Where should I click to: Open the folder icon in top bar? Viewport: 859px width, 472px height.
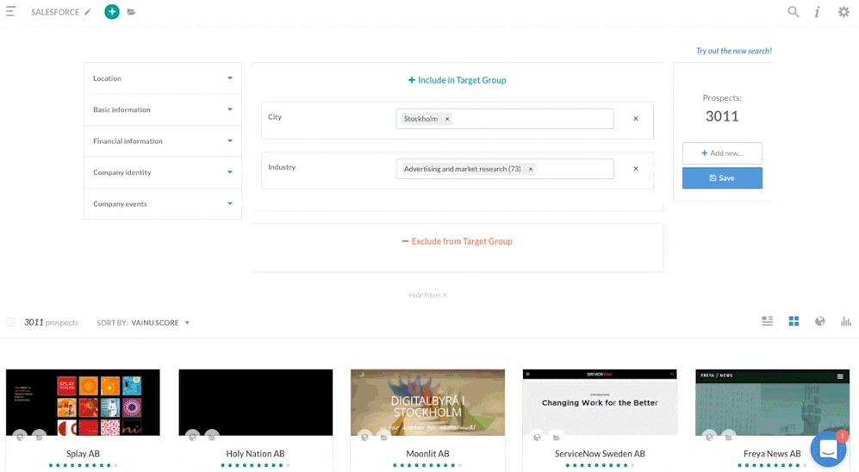pyautogui.click(x=131, y=12)
